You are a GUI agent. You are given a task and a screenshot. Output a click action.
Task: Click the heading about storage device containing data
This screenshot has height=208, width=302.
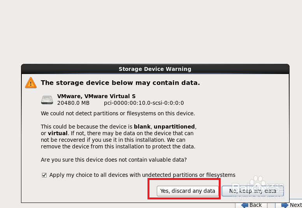click(120, 83)
